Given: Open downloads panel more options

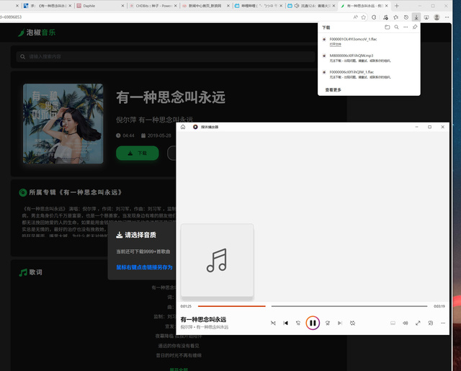Looking at the screenshot, I should coord(405,27).
